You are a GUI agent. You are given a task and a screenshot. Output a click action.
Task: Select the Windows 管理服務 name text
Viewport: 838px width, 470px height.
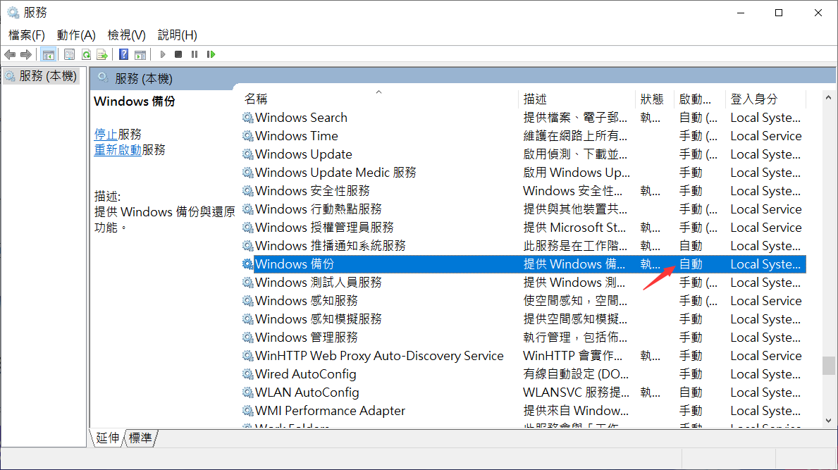coord(307,338)
